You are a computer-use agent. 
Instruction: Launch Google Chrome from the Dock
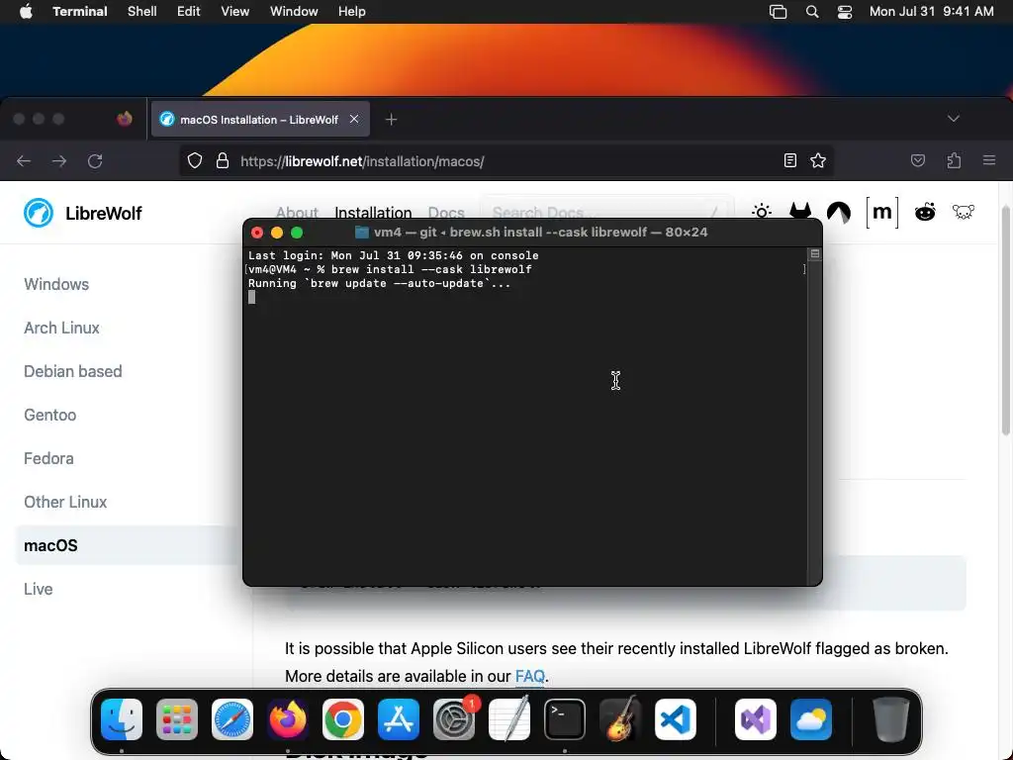click(343, 719)
